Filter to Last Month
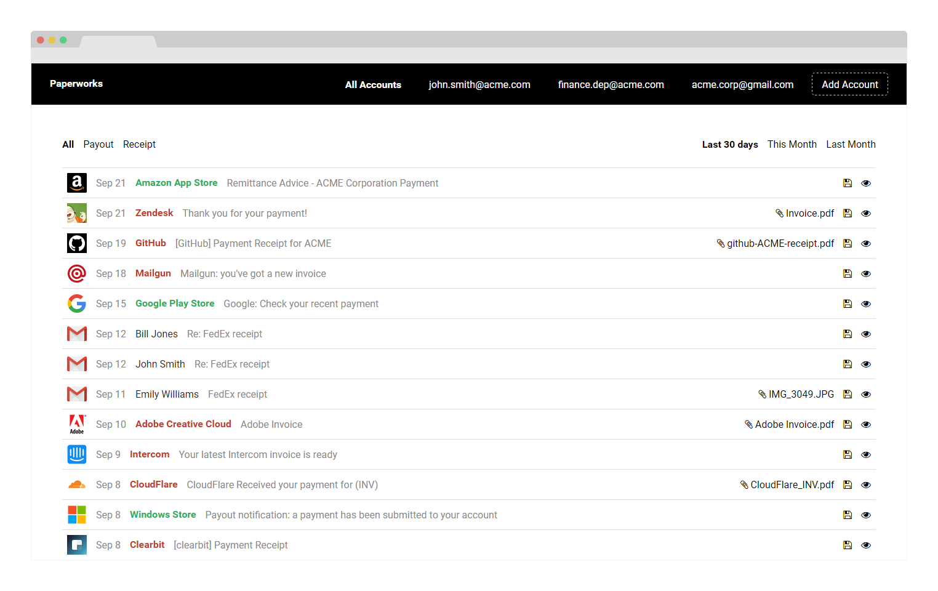Viewport: 938px width, 591px height. pyautogui.click(x=851, y=144)
